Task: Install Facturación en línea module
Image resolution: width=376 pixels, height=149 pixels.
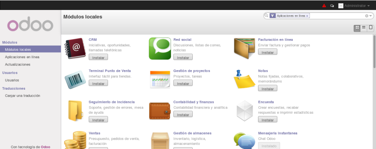Action: (x=268, y=52)
